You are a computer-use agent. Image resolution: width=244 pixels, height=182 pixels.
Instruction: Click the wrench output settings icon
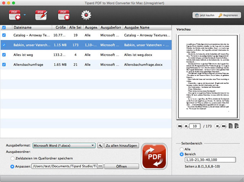point(100,145)
